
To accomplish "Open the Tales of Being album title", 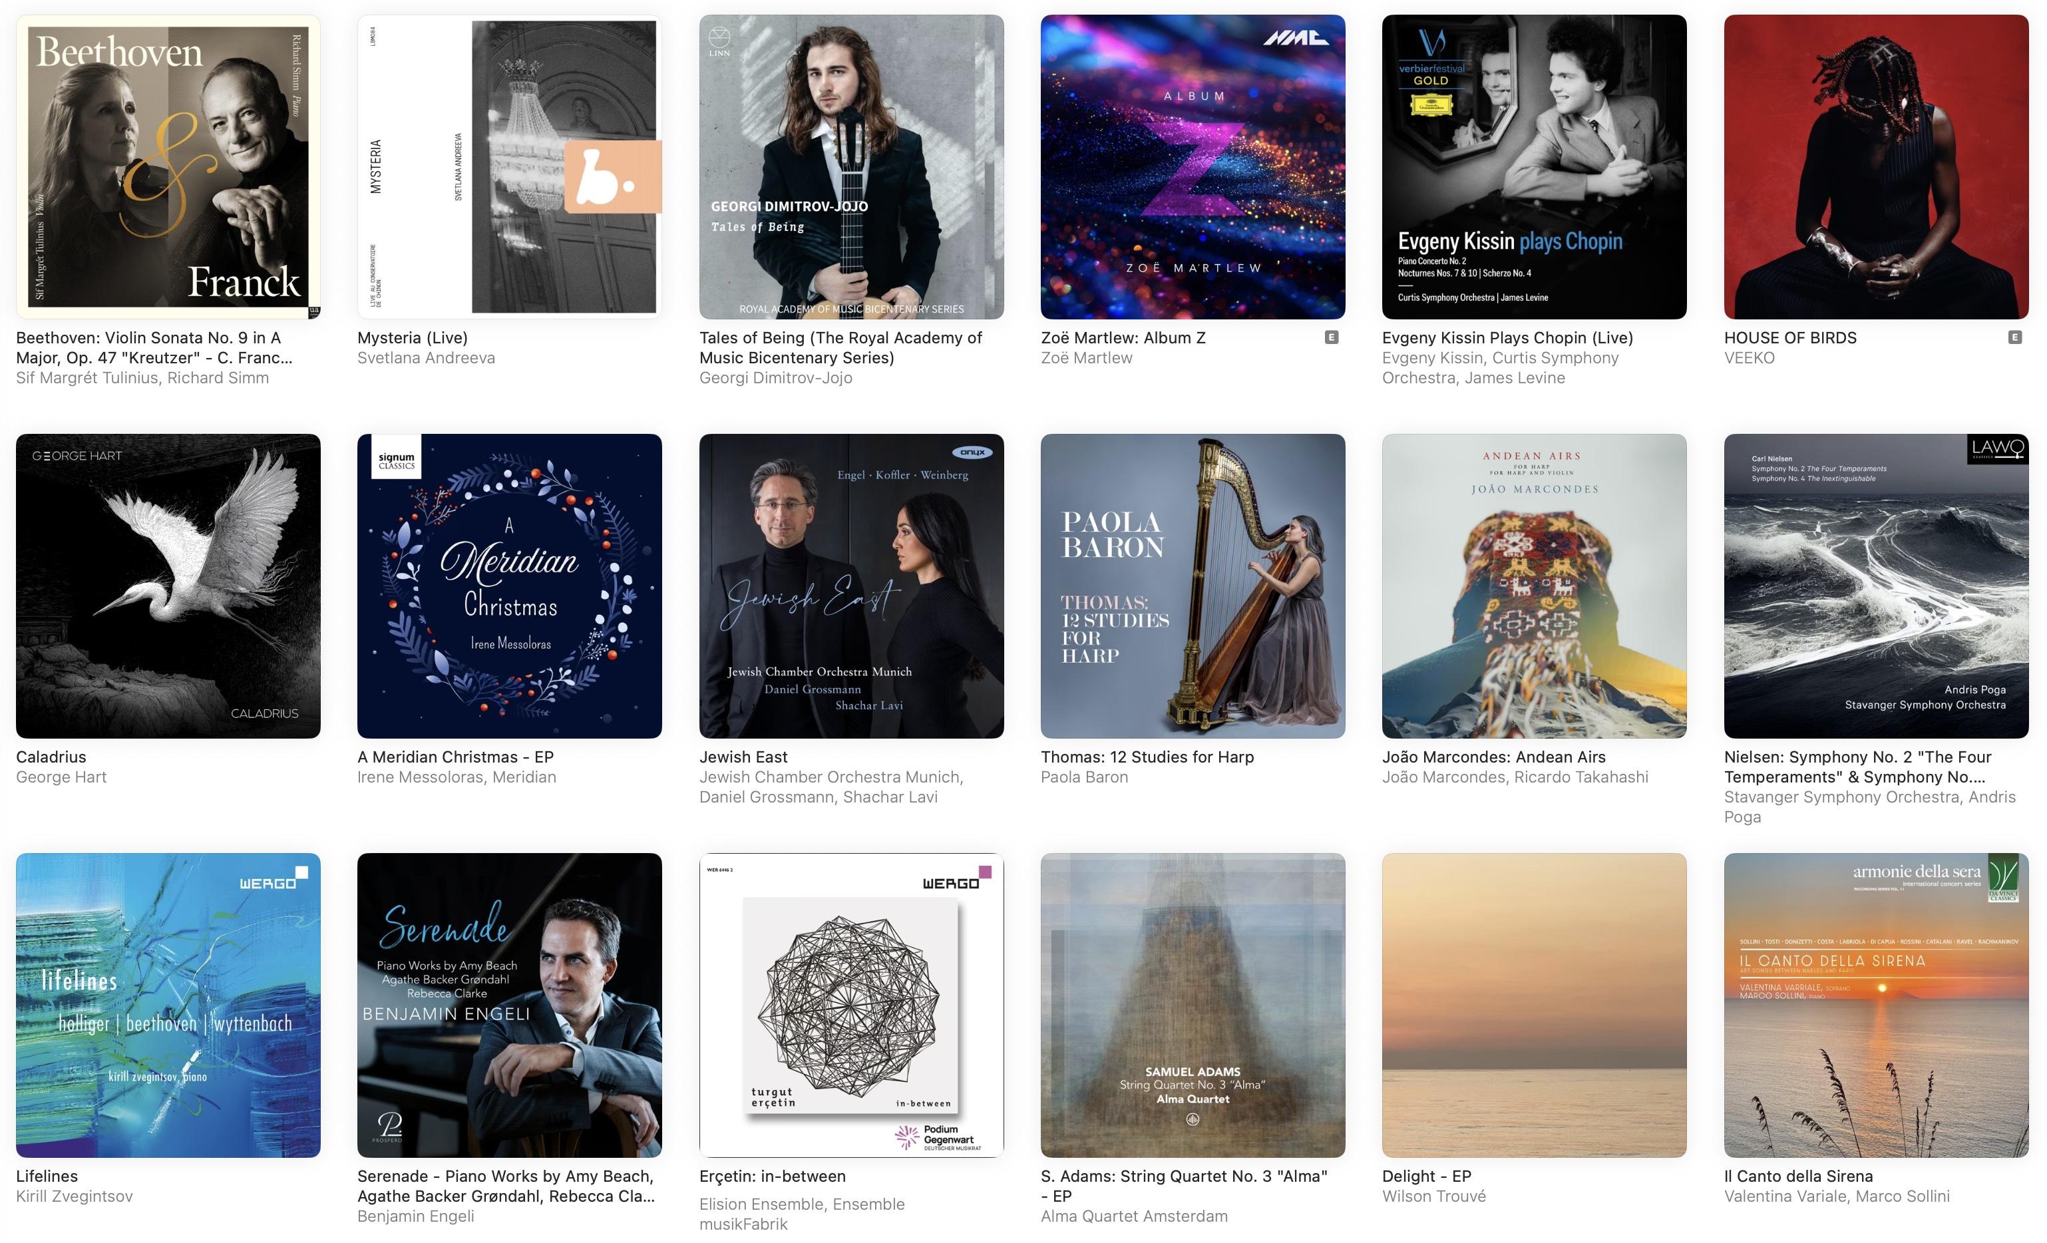I will pyautogui.click(x=840, y=347).
